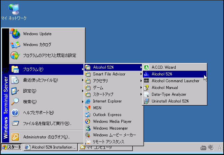Screen dimensions: 224x155
Task: Select Smart File Advisor folder label
Action: [x=109, y=74]
